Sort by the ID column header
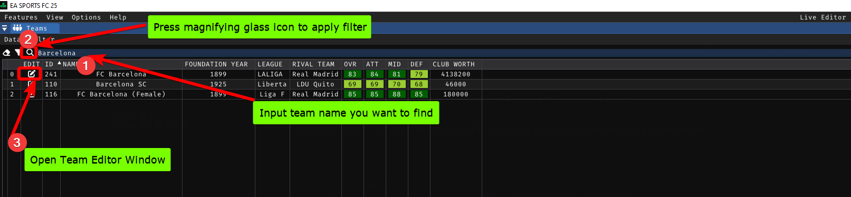The height and width of the screenshot is (197, 851). coord(49,64)
